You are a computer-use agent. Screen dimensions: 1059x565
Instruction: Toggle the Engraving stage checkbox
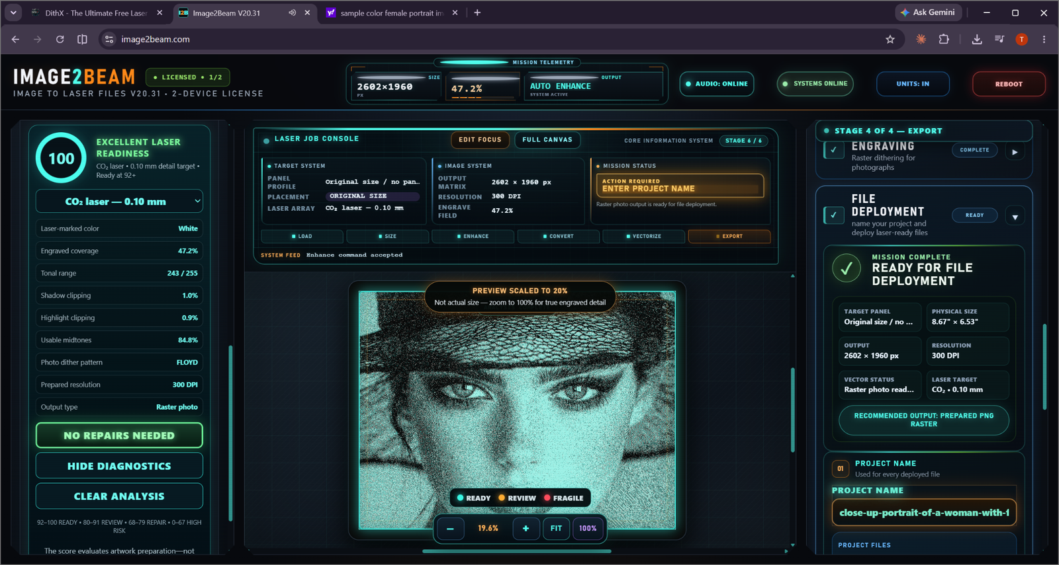(x=833, y=150)
